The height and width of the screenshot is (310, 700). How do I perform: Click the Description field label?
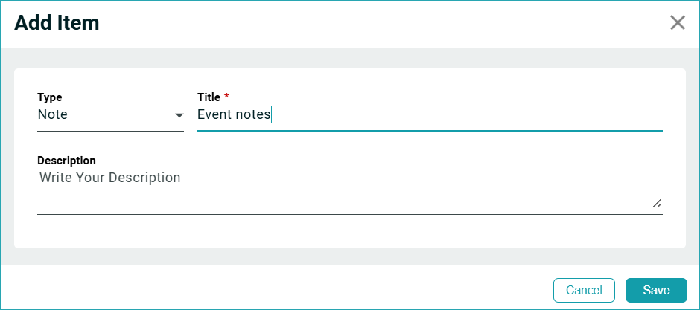tap(66, 161)
